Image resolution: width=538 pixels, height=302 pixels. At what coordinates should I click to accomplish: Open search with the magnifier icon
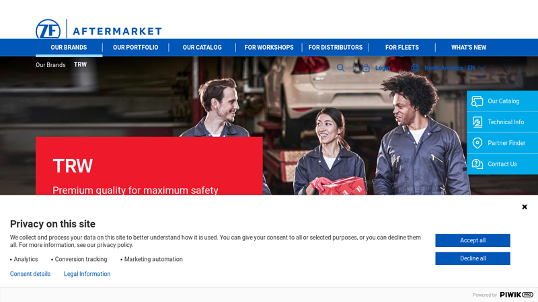click(x=341, y=68)
